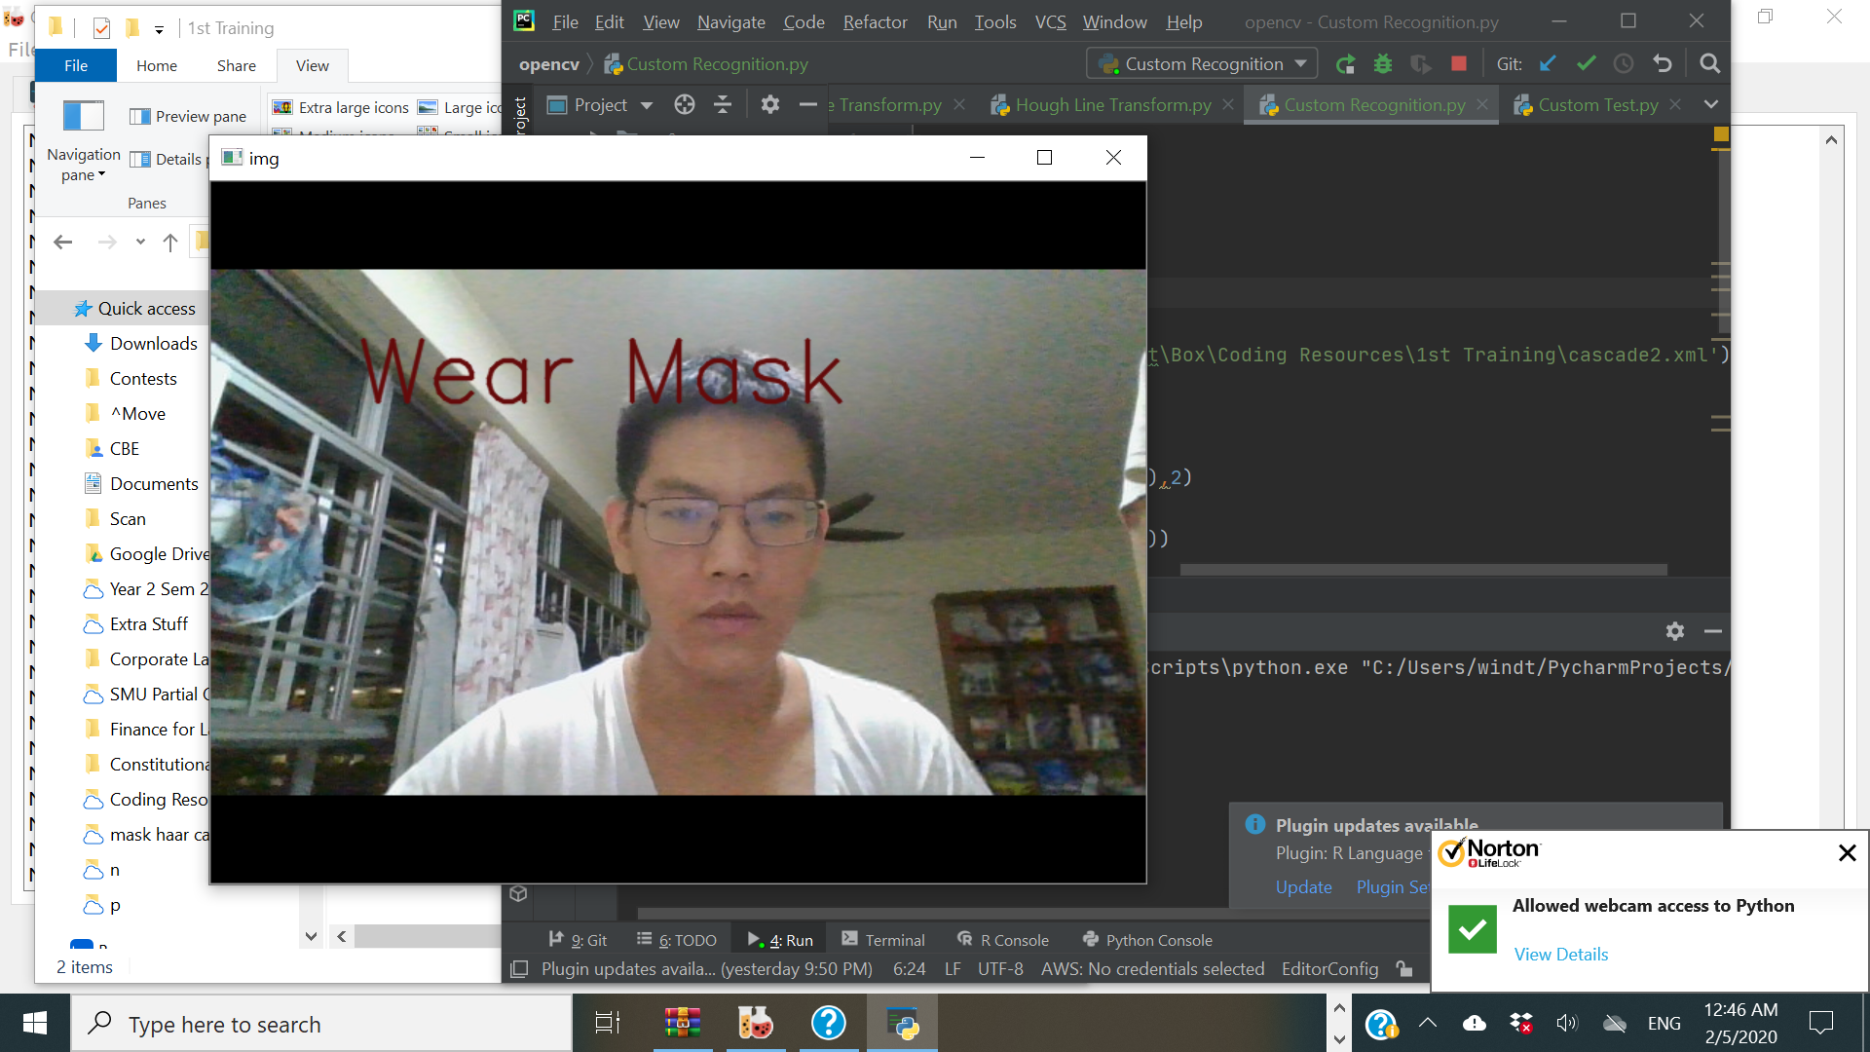The height and width of the screenshot is (1052, 1870).
Task: Open Task View on the taskbar
Action: tap(608, 1024)
